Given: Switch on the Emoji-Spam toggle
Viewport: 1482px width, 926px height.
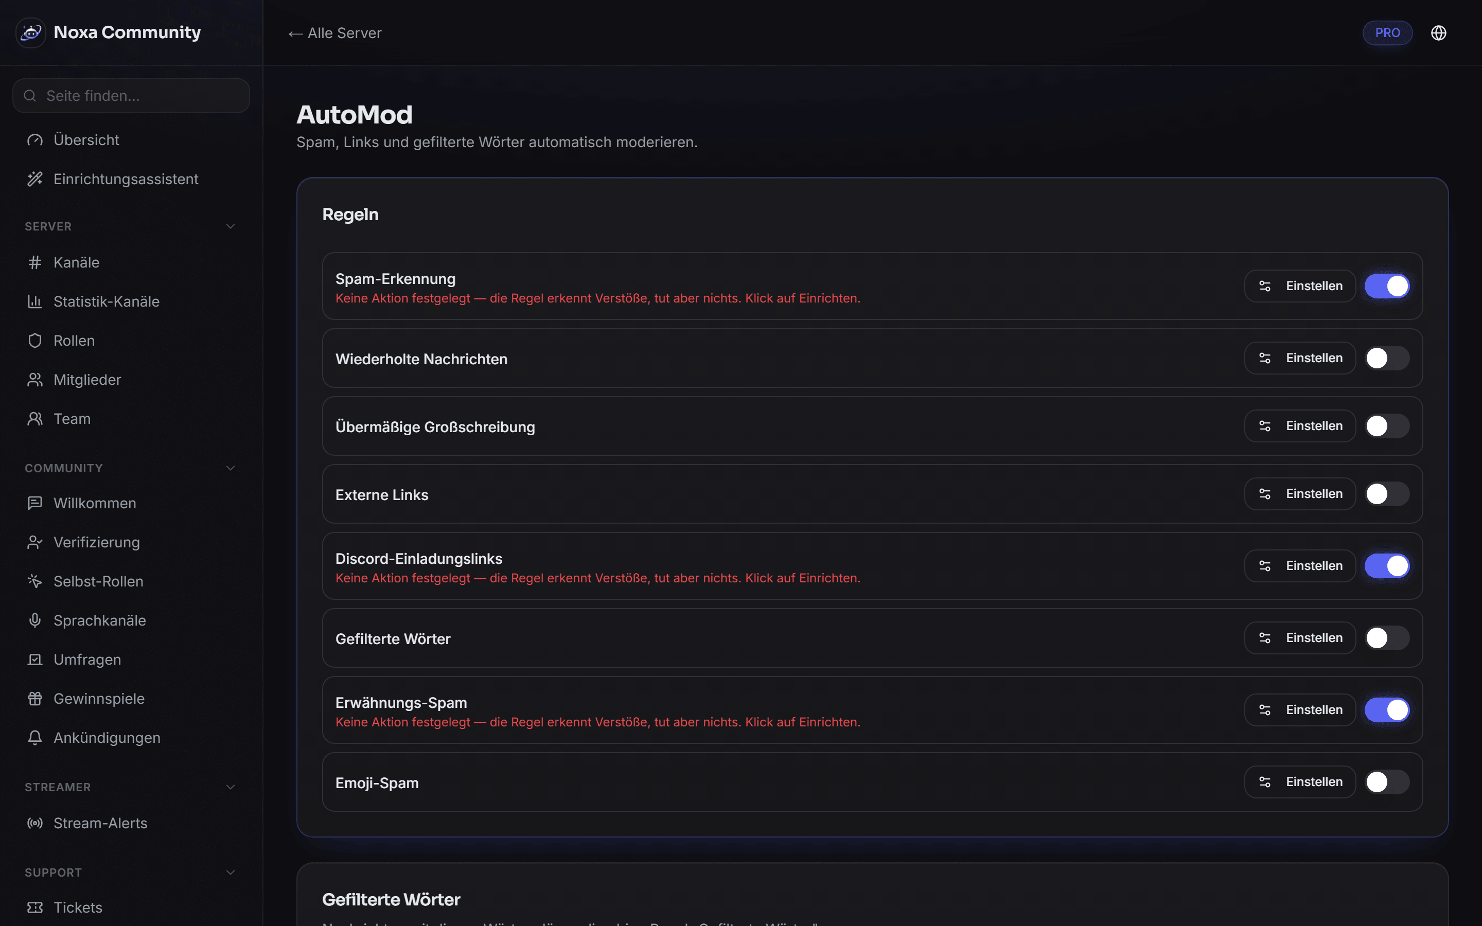Looking at the screenshot, I should 1386,782.
